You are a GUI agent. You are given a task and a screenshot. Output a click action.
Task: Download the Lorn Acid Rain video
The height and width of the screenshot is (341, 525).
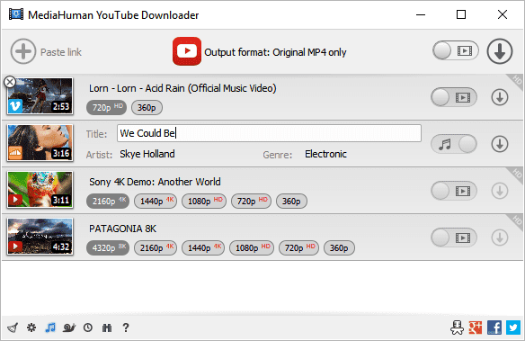500,97
